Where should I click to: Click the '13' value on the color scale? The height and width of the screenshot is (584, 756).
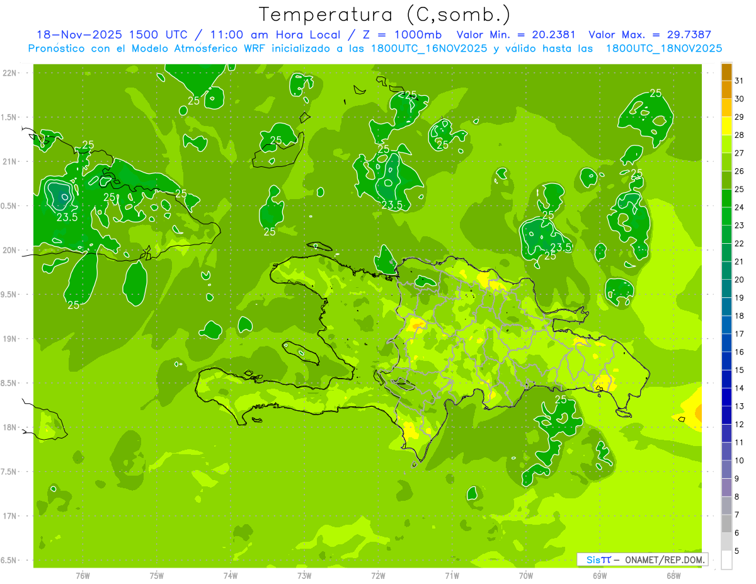click(740, 406)
